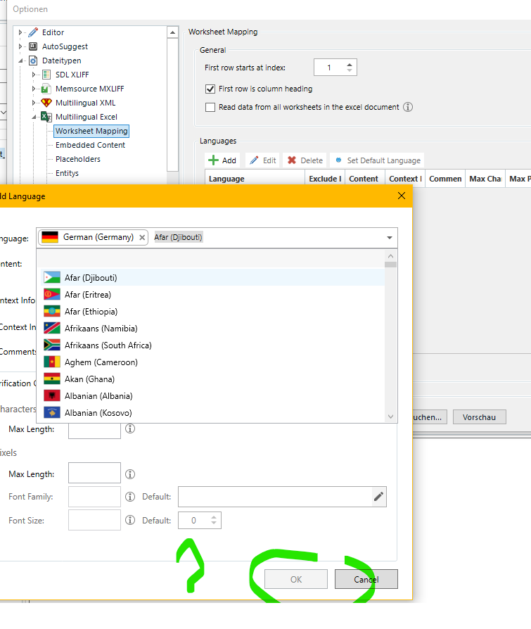Collapse the Dateitypen tree node

(20, 61)
